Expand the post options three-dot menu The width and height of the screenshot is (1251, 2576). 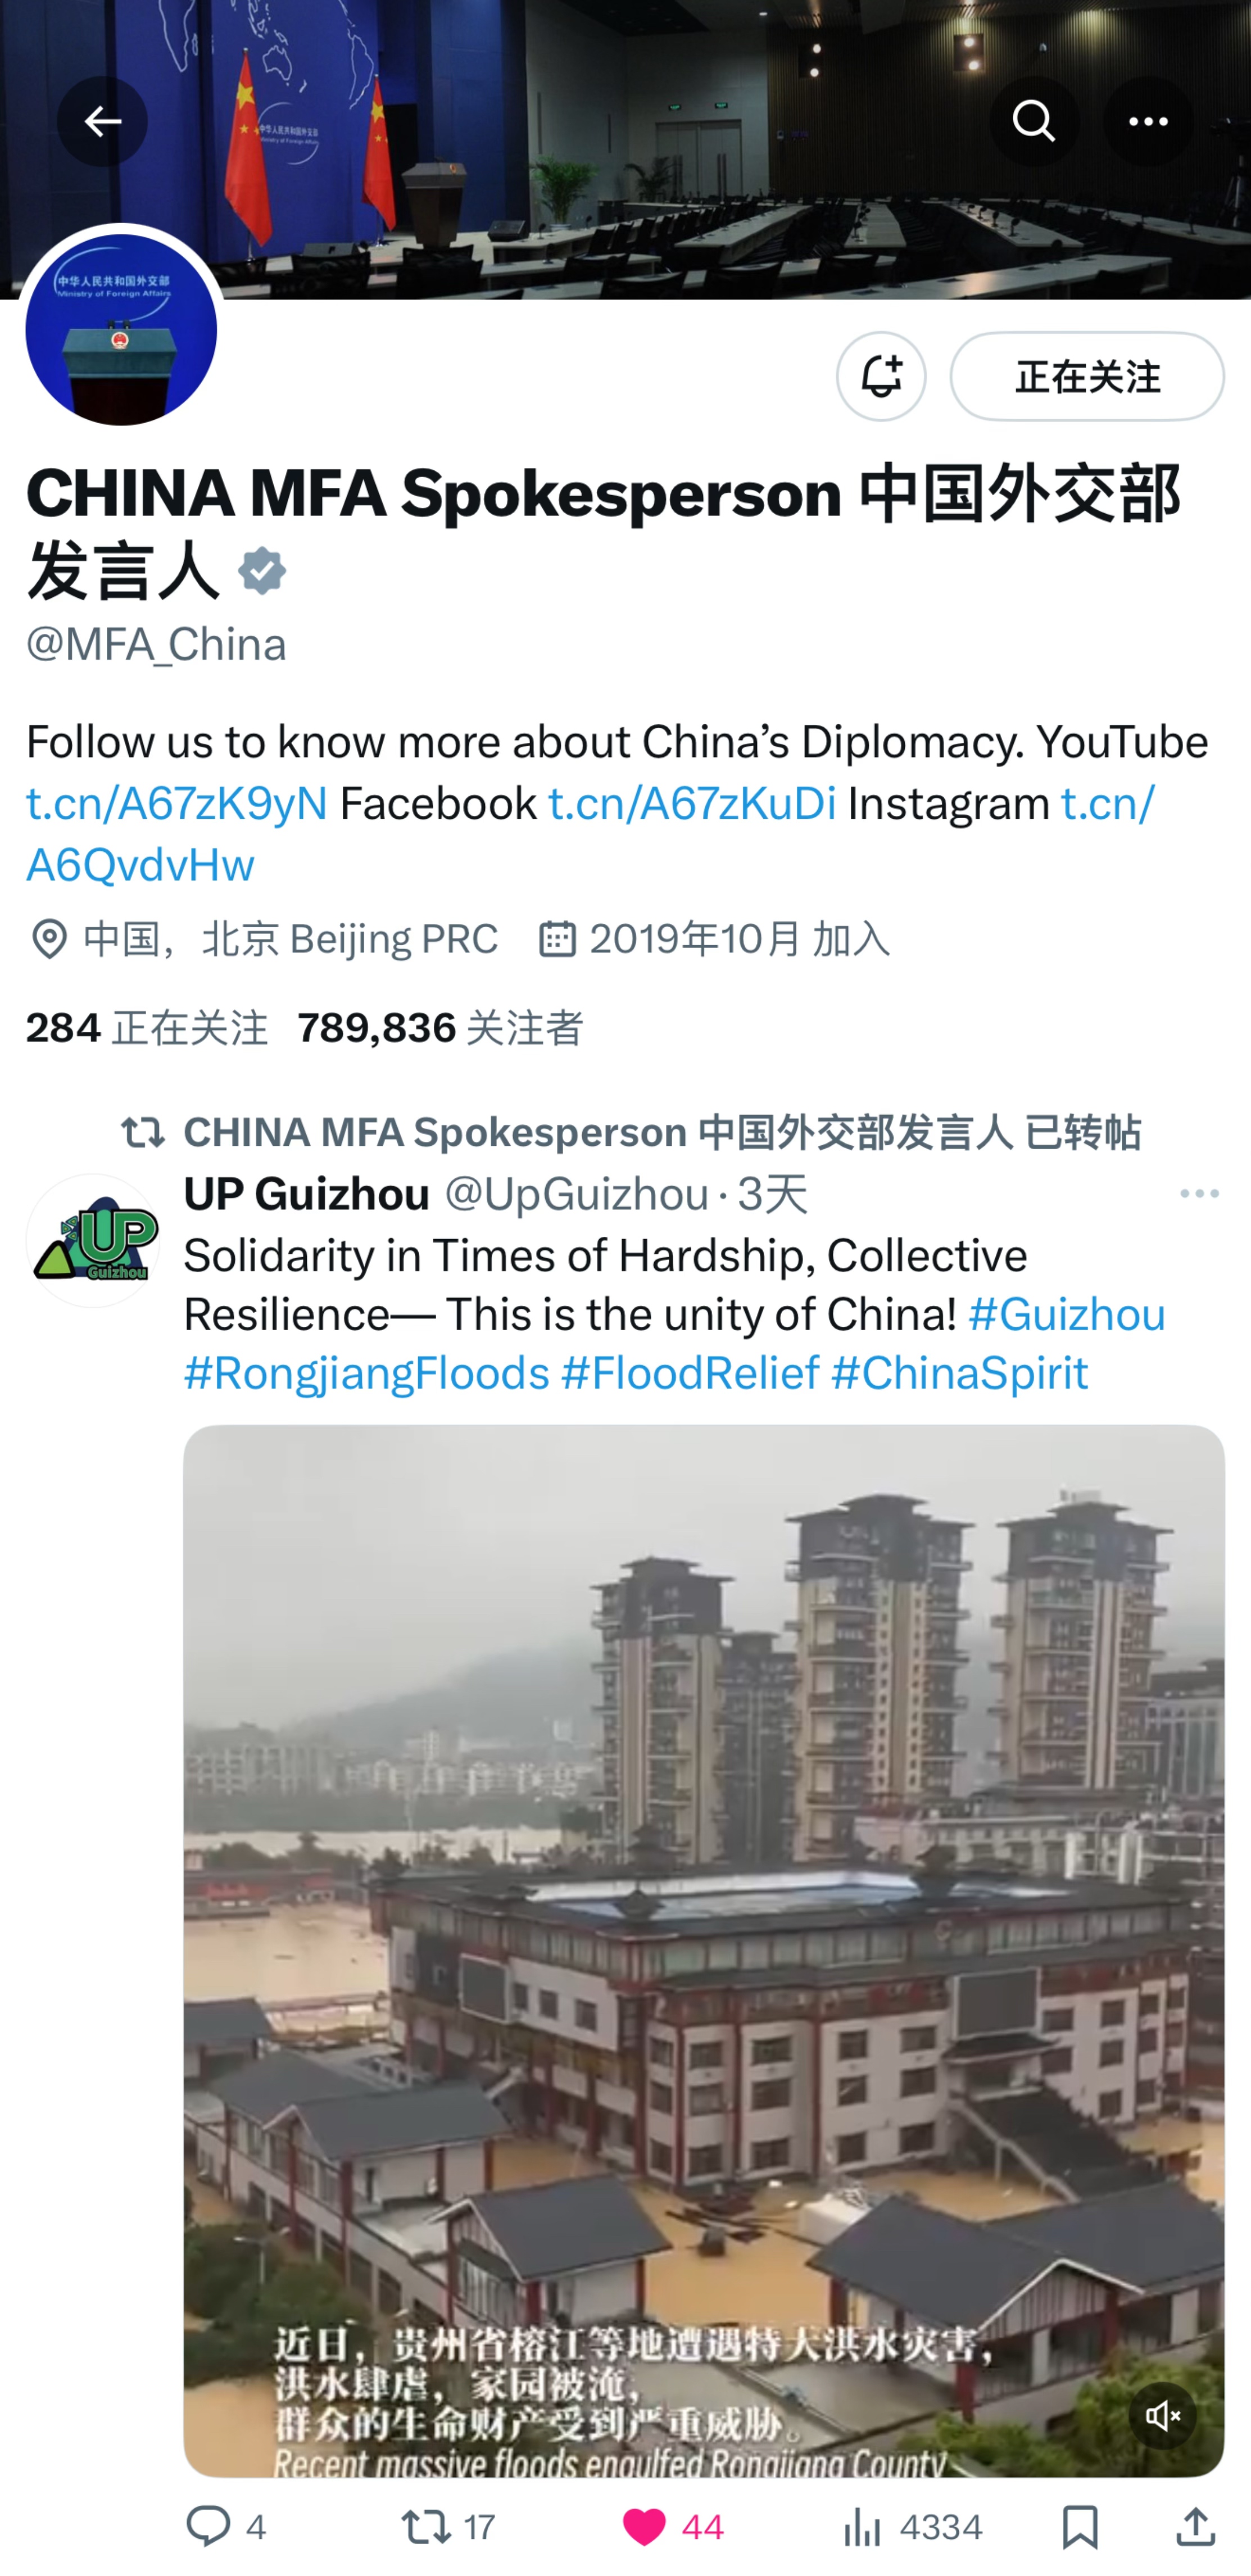coord(1198,1194)
